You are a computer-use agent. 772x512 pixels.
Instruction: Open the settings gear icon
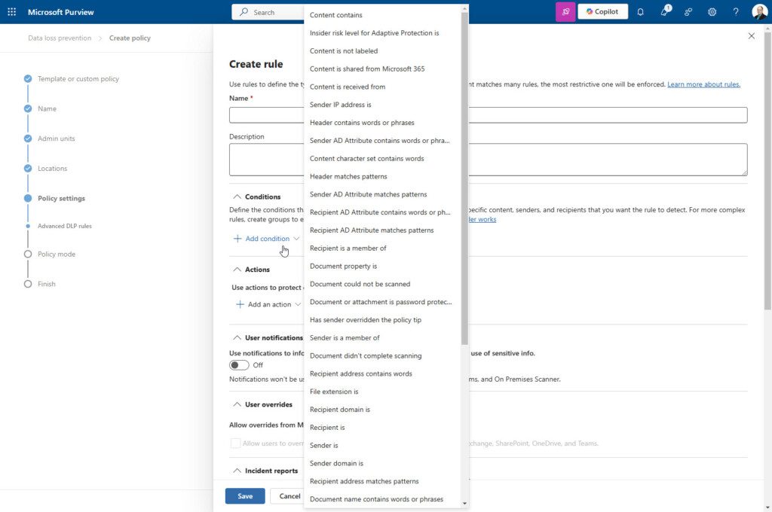click(712, 12)
